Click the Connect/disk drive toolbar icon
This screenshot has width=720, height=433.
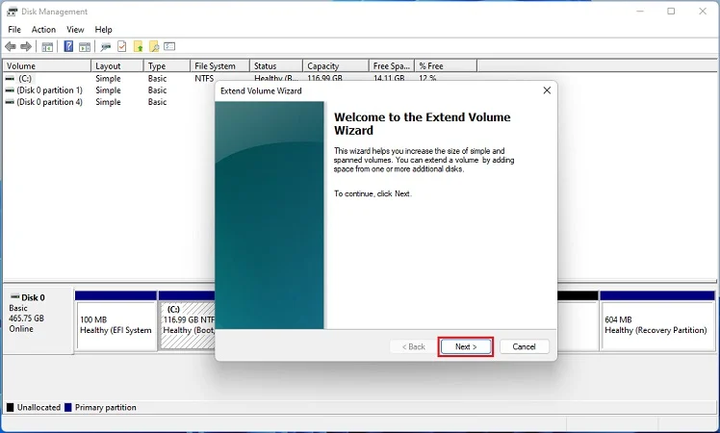(106, 46)
